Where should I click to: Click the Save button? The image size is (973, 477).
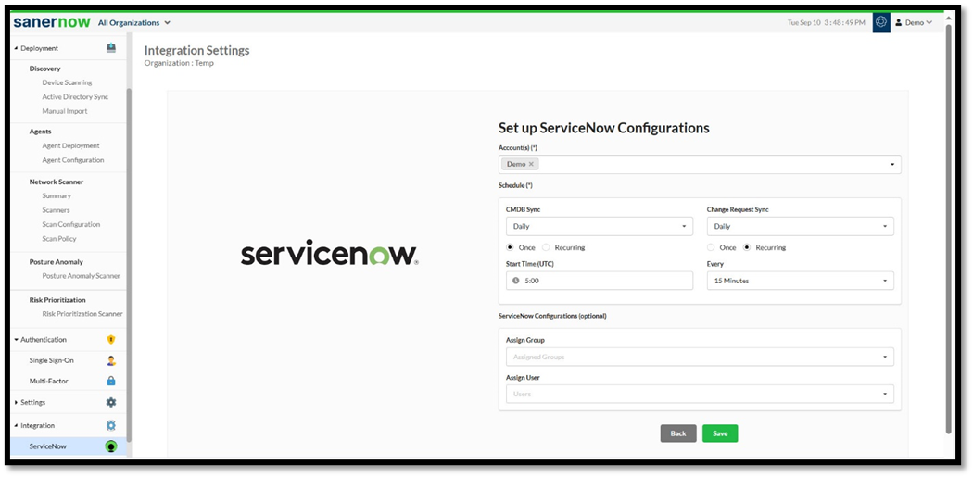[720, 433]
